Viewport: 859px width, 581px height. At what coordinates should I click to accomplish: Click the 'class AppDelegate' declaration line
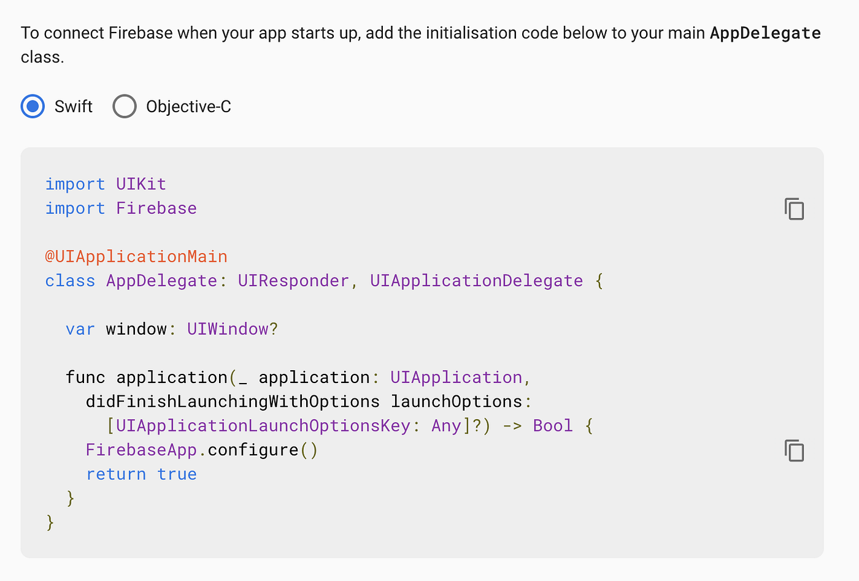pos(324,281)
